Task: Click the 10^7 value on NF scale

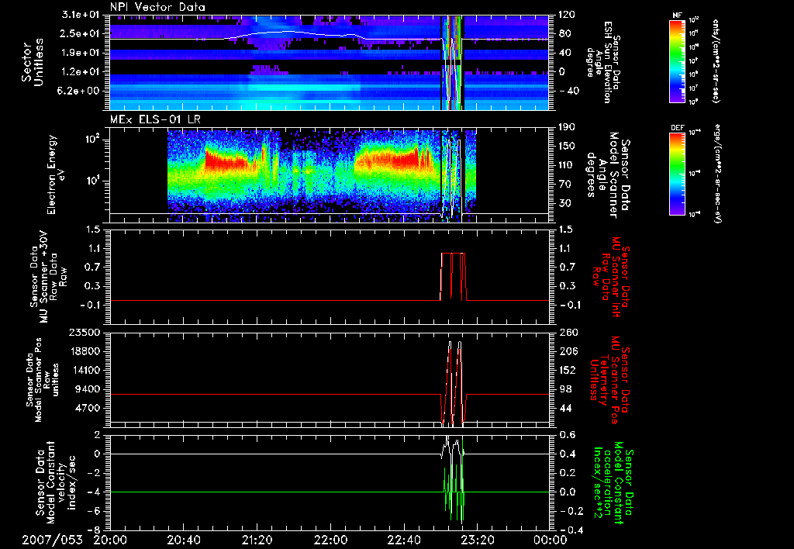Action: click(x=694, y=88)
